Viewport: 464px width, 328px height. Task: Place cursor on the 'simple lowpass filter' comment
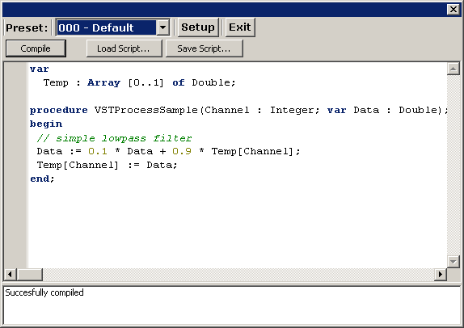(124, 138)
